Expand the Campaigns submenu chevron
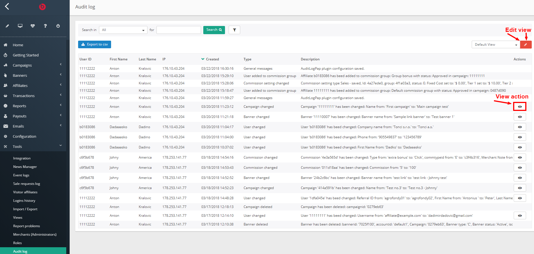 point(61,65)
